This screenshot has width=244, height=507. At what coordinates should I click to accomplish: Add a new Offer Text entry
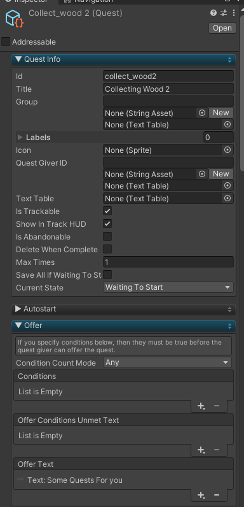click(x=201, y=495)
